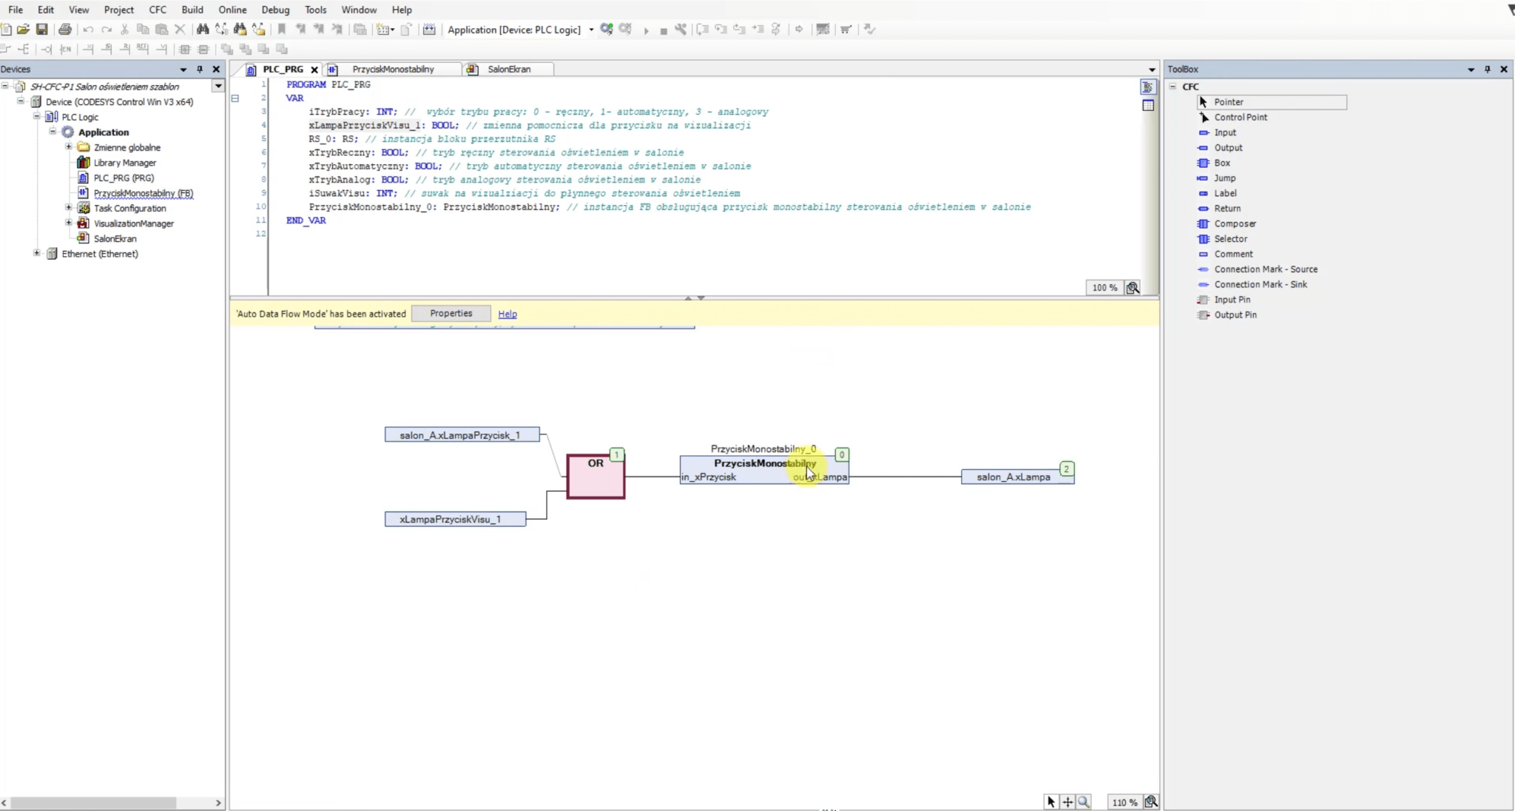
Task: Collapse the Application tree node
Action: pos(53,132)
